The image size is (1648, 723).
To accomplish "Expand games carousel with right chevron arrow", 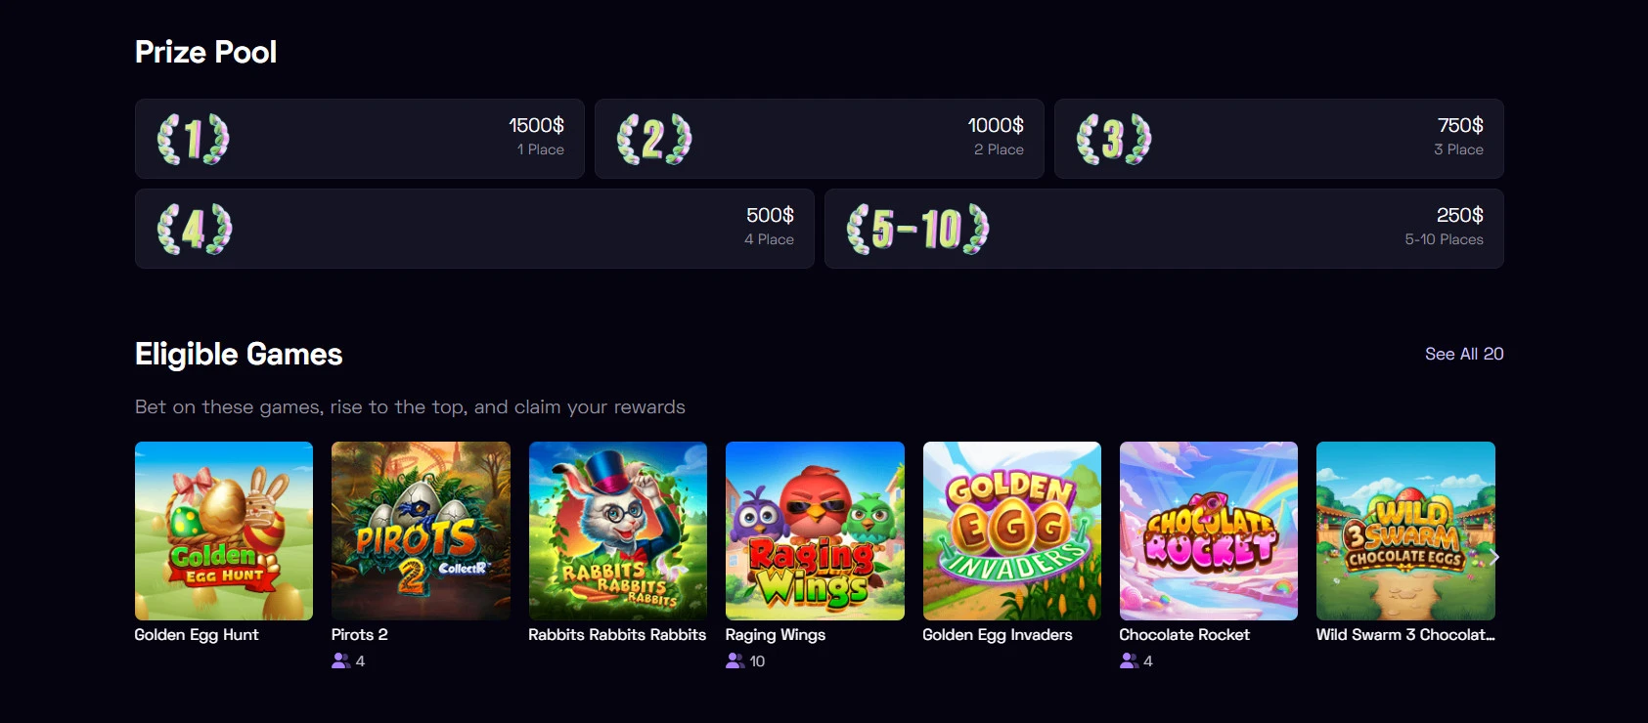I will [1493, 557].
